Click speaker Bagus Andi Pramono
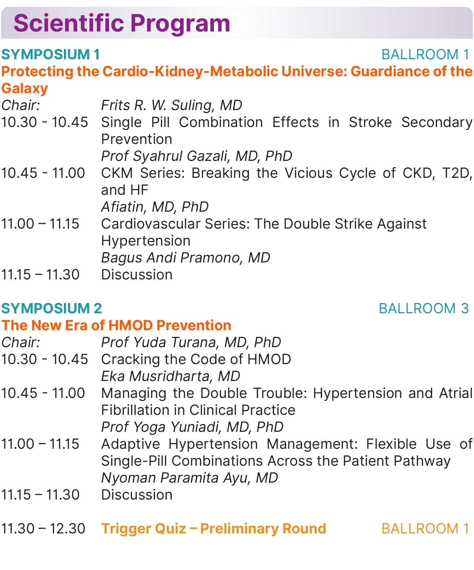 (x=186, y=258)
